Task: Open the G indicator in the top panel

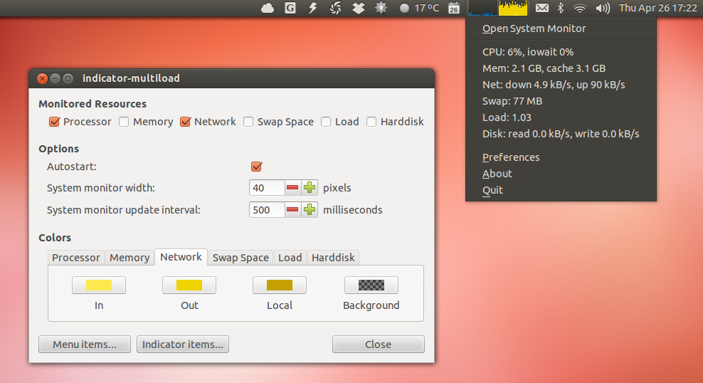Action: click(x=290, y=8)
